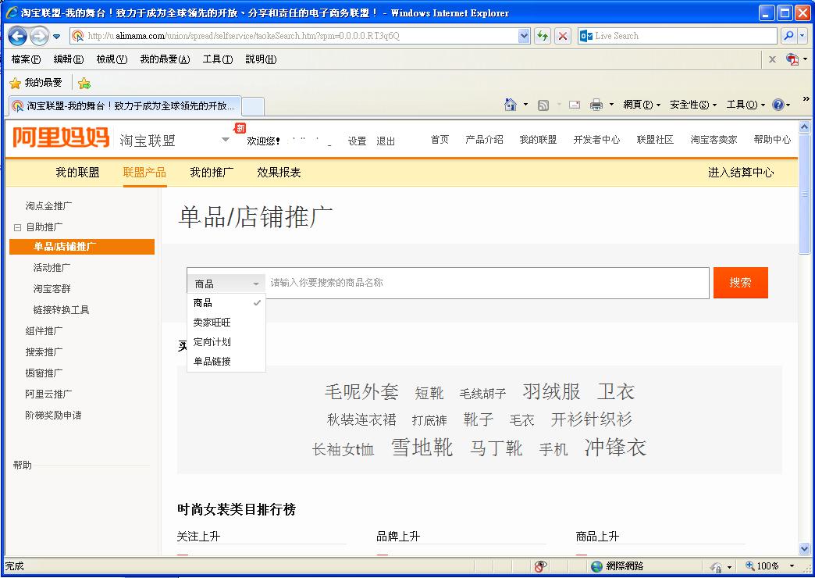815x578 pixels.
Task: Click the 退出 logout link
Action: (386, 141)
